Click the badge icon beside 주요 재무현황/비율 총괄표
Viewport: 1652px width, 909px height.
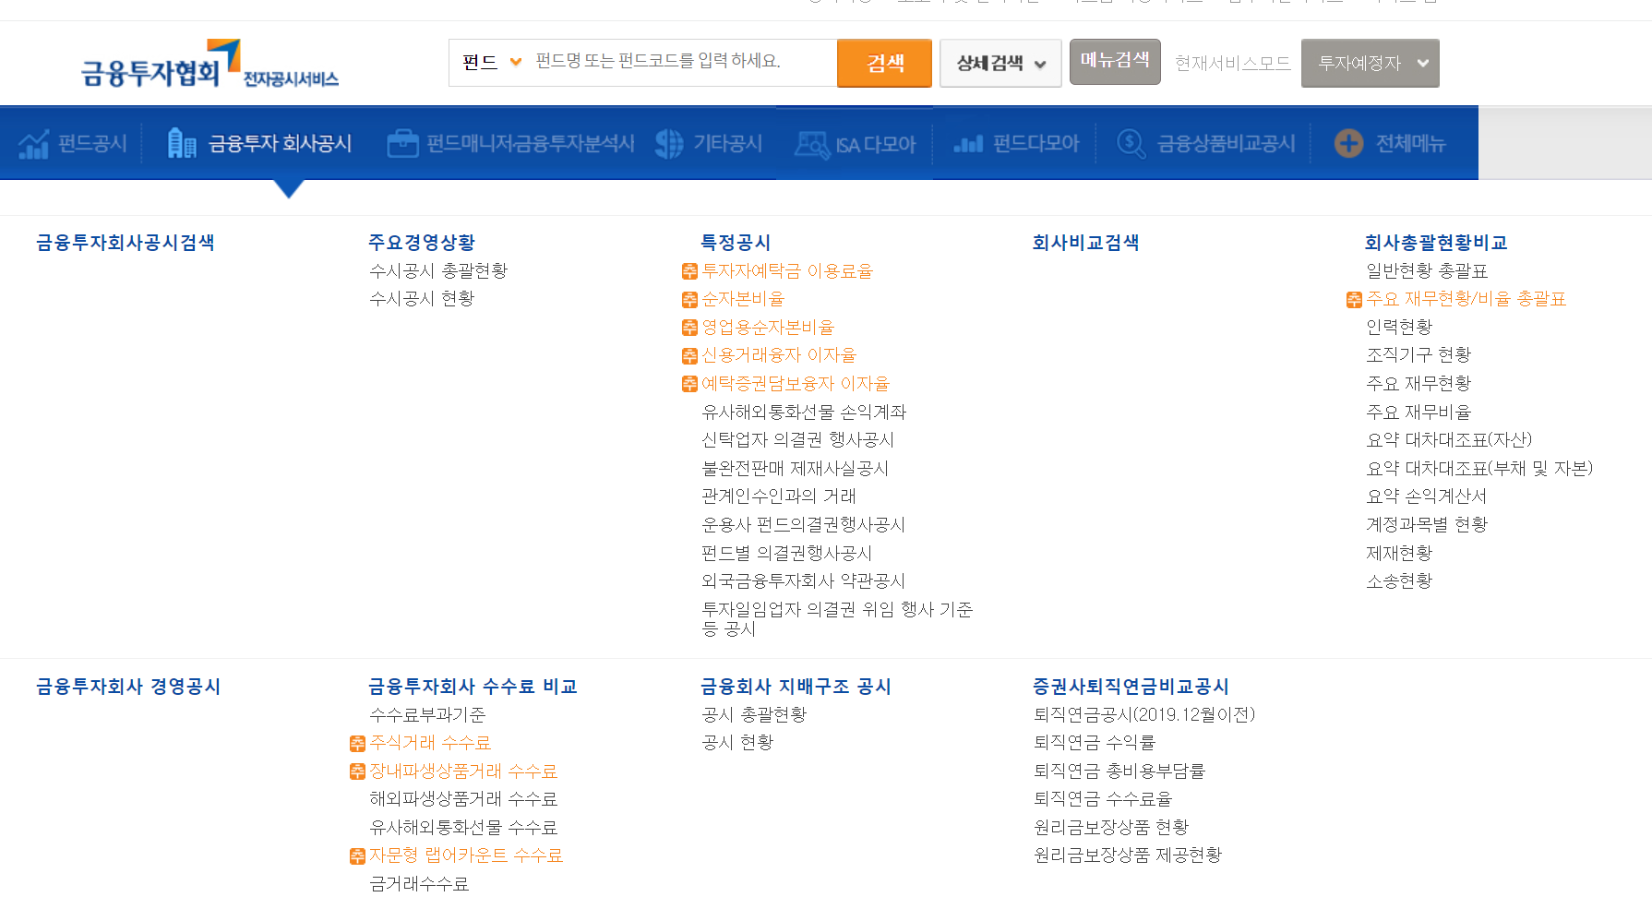pos(1354,300)
